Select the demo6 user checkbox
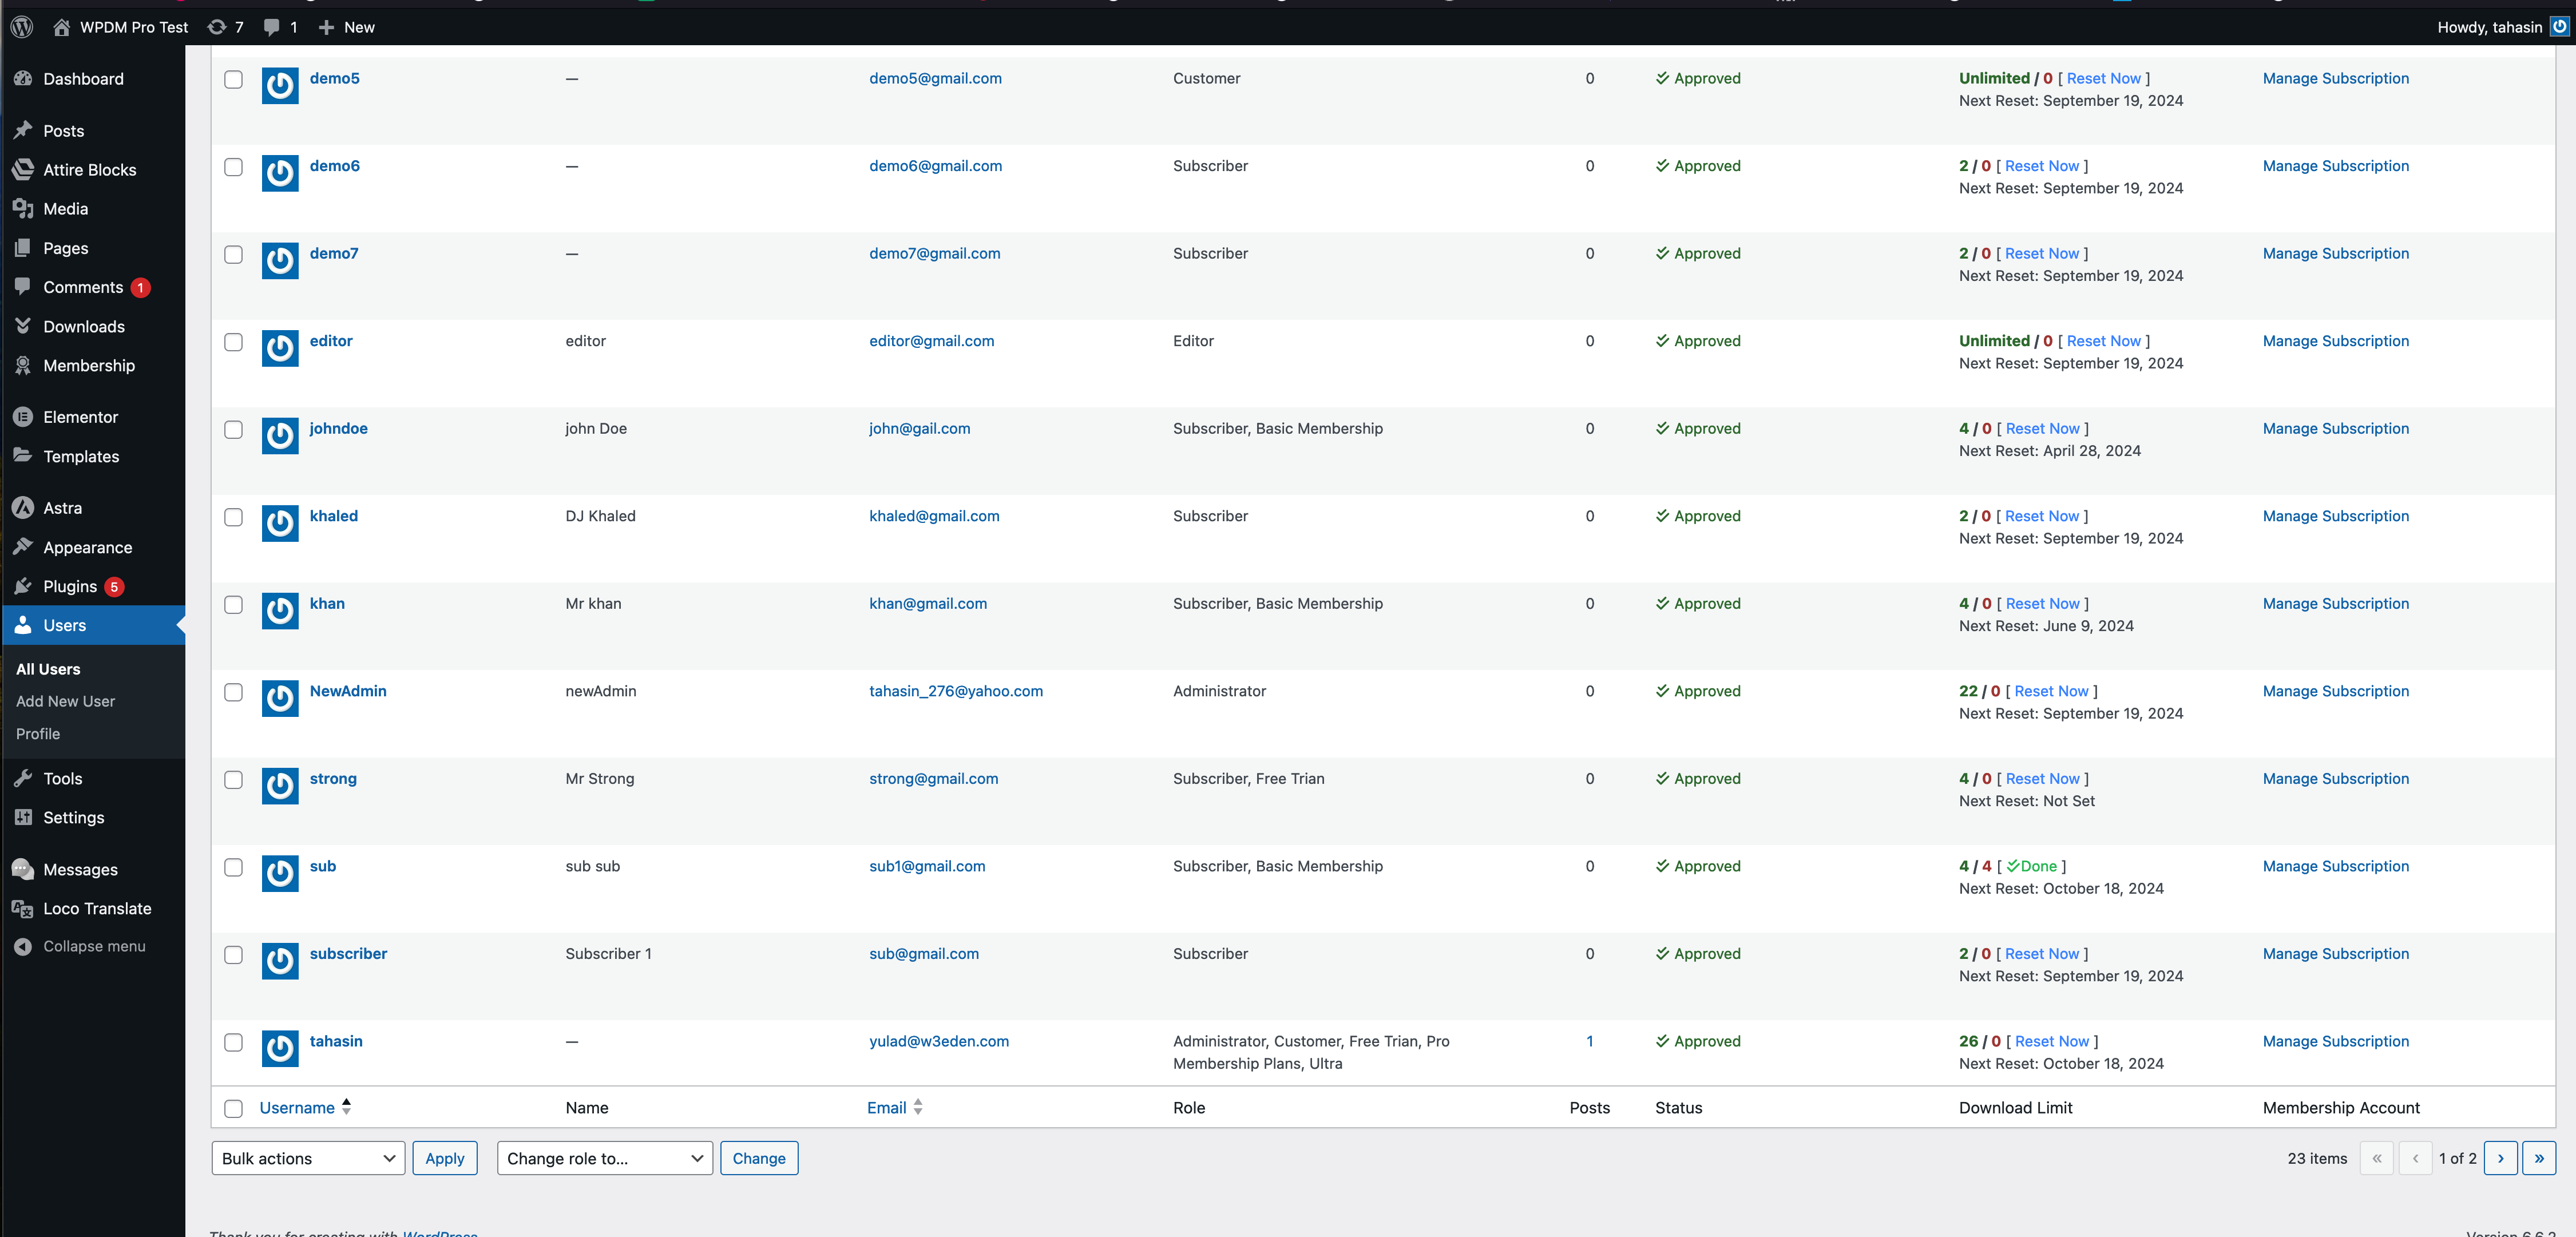2576x1237 pixels. [233, 167]
